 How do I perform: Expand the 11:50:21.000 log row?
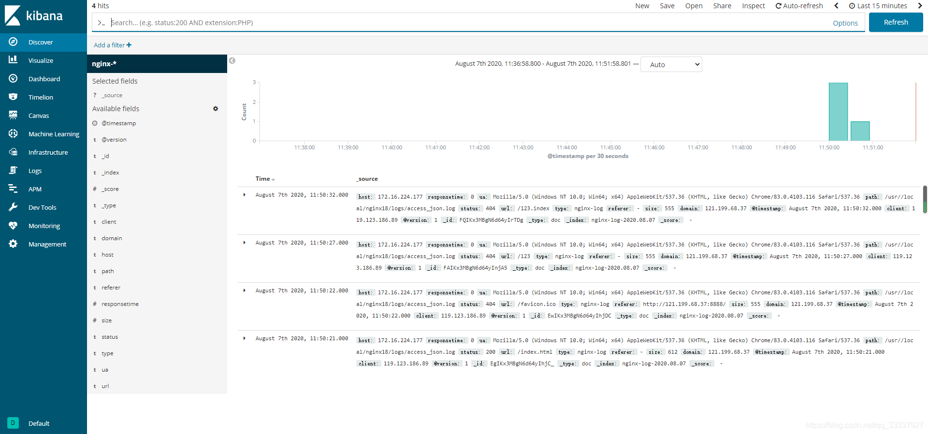pos(245,338)
